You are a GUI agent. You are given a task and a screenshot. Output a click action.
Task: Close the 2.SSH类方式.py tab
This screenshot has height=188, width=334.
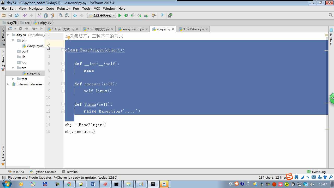tap(112, 29)
